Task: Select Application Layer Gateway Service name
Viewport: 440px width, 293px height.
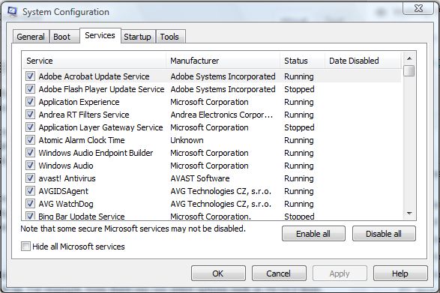Action: (x=100, y=127)
